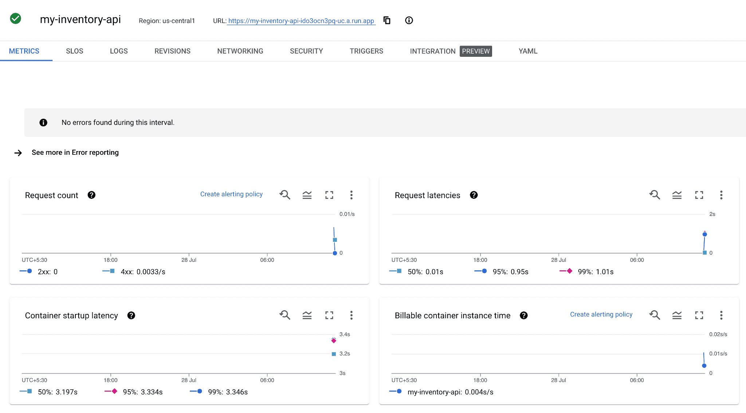Click the help icon next to Request count
Image resolution: width=746 pixels, height=413 pixels.
point(91,195)
